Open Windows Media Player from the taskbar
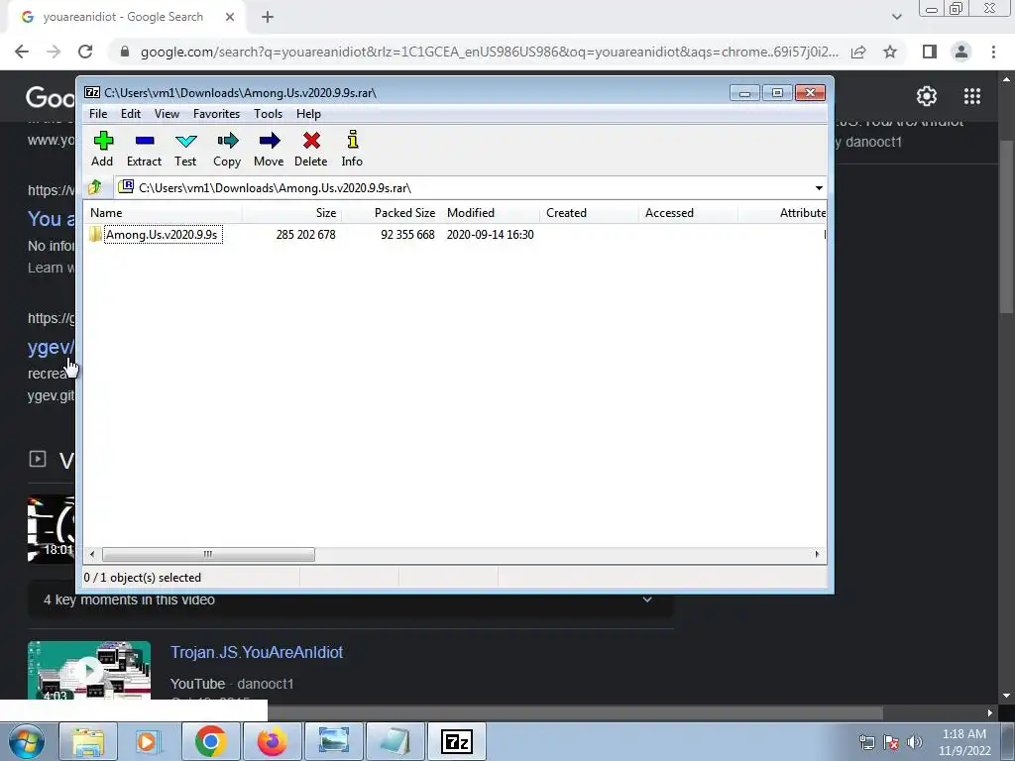The width and height of the screenshot is (1015, 761). tap(149, 741)
